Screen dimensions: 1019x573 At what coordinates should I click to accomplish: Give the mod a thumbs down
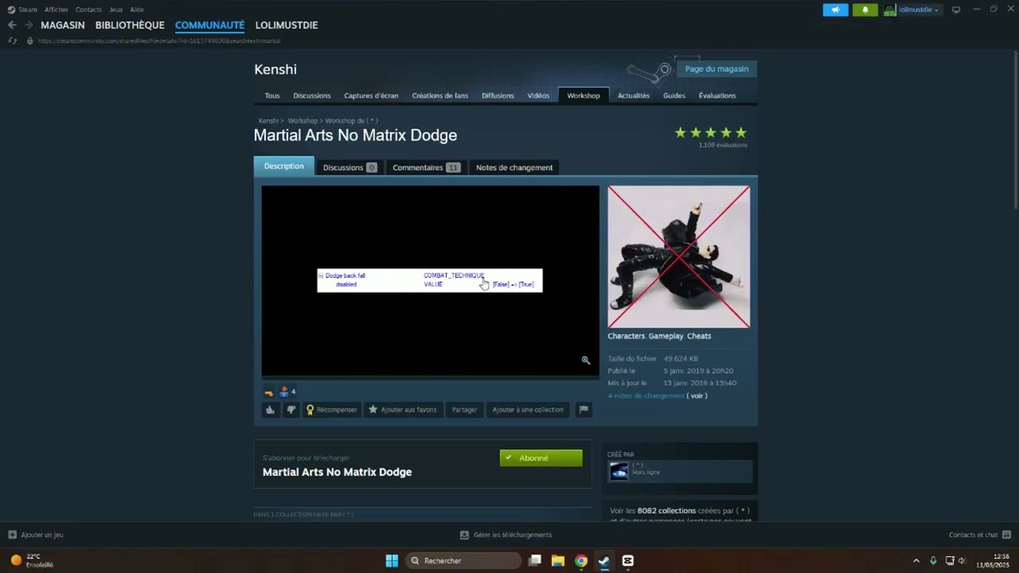(291, 410)
